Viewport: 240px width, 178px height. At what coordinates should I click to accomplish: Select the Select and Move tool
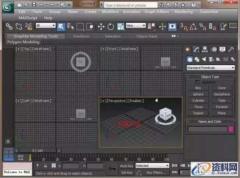pos(101,26)
